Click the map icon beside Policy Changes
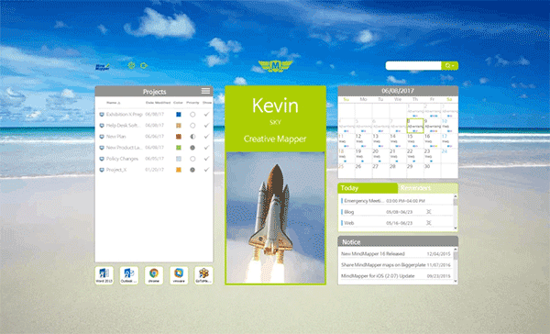This screenshot has width=550, height=334. coord(102,159)
